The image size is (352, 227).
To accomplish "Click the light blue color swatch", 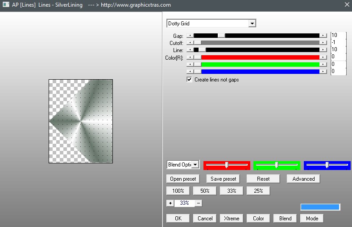I will tap(320, 207).
